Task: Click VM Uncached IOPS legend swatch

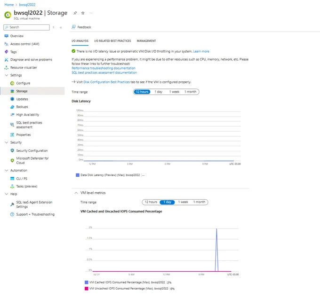Action: point(86,289)
